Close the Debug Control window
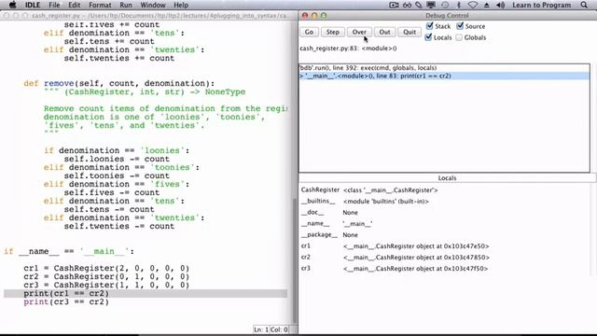The height and width of the screenshot is (336, 597). [x=305, y=16]
